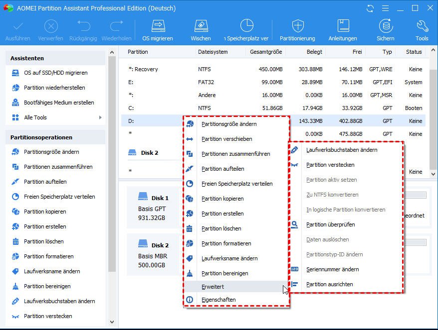
Task: Select Partition kopieren in context menu
Action: pyautogui.click(x=236, y=199)
